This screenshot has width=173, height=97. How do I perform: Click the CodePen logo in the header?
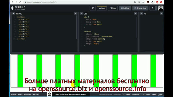point(13,8)
